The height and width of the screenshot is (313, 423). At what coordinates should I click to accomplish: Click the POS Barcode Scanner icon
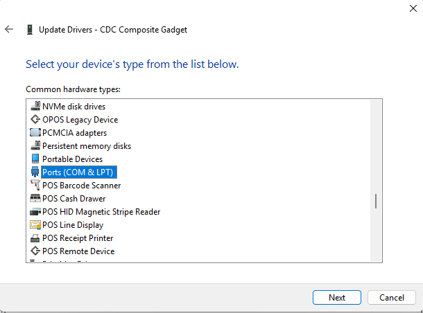click(35, 186)
